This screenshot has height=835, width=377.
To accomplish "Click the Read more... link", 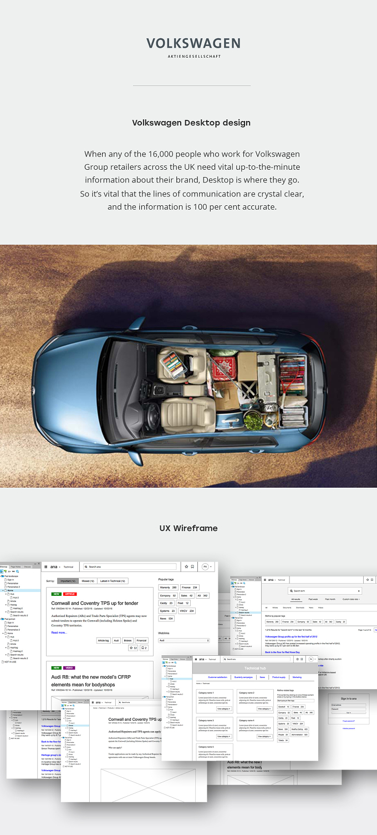I will (59, 632).
